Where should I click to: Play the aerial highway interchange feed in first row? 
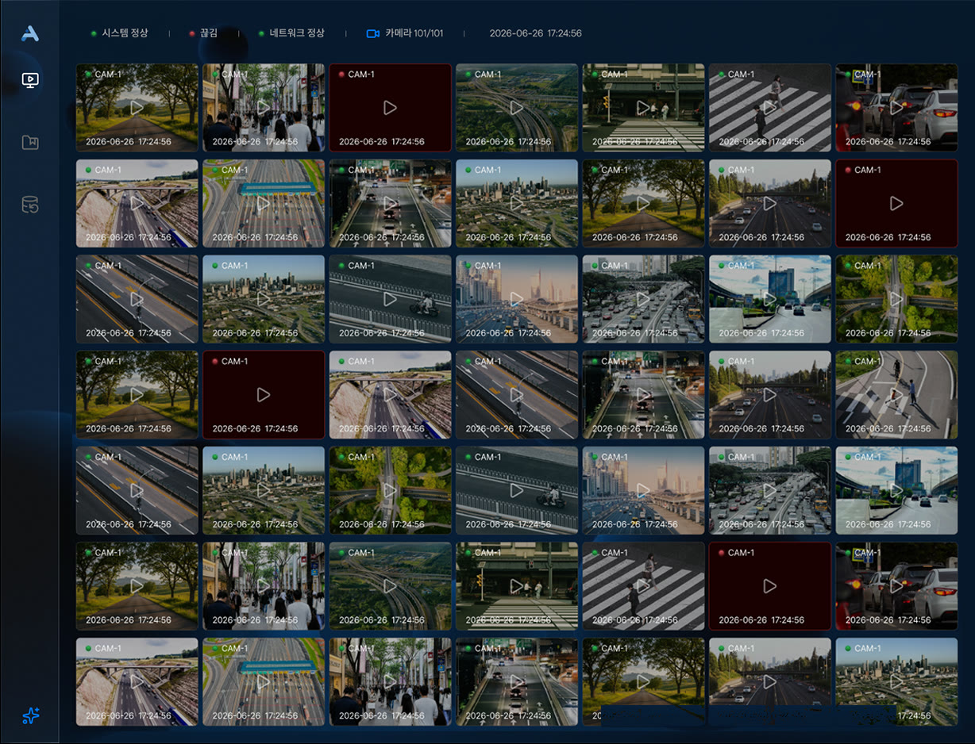(x=517, y=107)
